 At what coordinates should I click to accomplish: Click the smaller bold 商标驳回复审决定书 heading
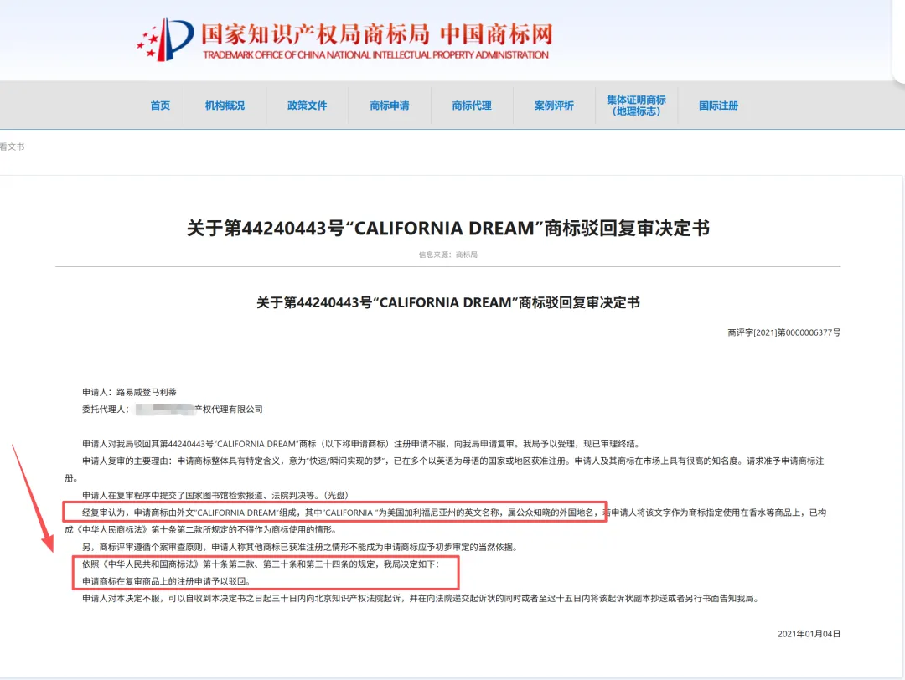click(x=447, y=302)
